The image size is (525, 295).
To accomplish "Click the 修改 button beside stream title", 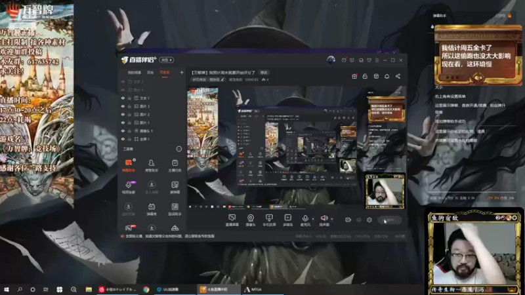I will click(x=264, y=72).
